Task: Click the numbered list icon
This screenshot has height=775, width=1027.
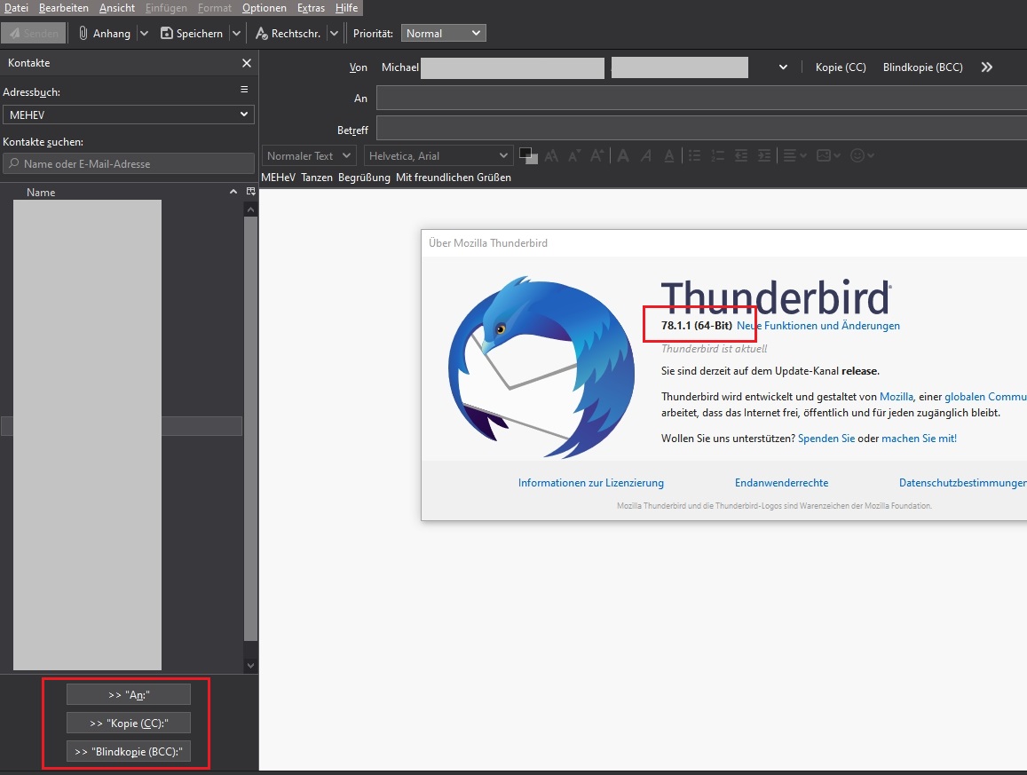Action: click(717, 155)
